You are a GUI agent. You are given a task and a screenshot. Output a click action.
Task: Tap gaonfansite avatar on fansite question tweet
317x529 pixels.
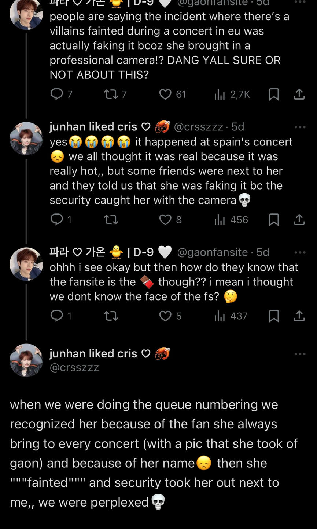(x=26, y=264)
